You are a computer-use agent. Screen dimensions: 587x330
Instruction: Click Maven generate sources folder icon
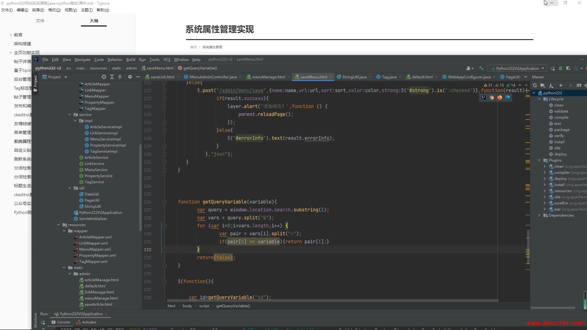pyautogui.click(x=543, y=86)
